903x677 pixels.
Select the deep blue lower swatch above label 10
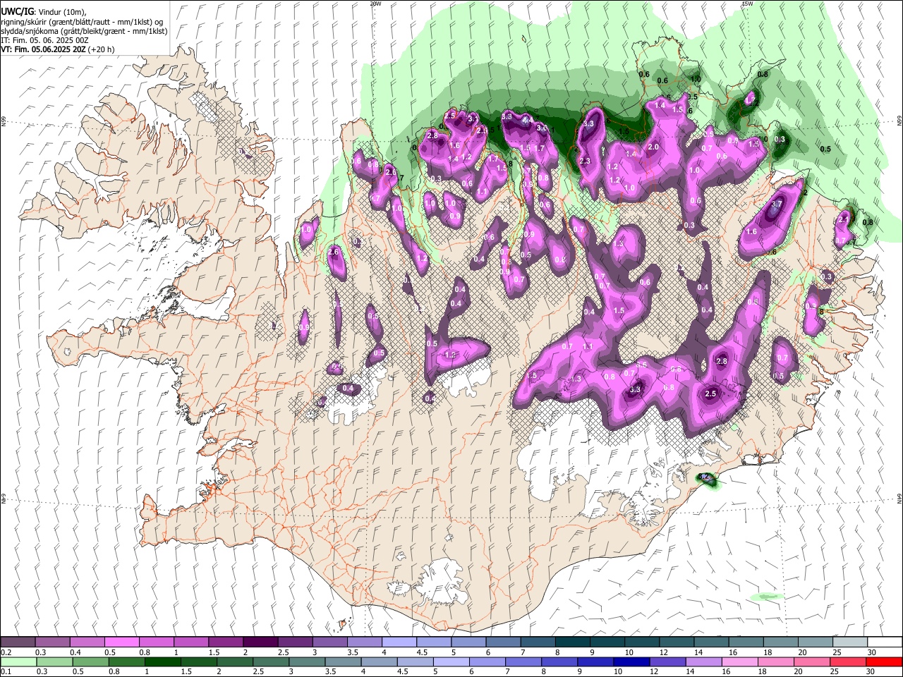coord(632,661)
